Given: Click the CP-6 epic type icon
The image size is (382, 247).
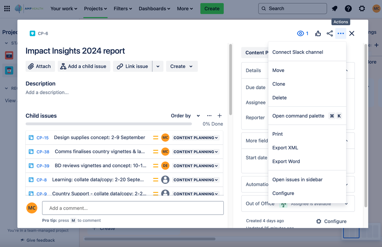Looking at the screenshot, I should (33, 34).
